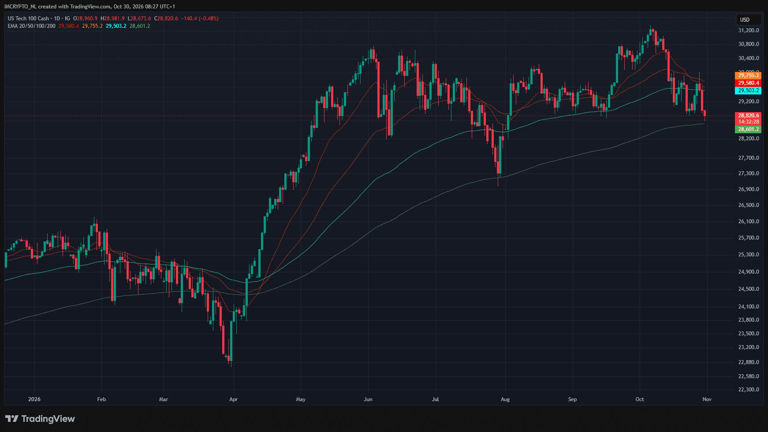The image size is (768, 432).
Task: Click the IMCRYPTO_NL created with TradingView.com header
Action: [89, 7]
